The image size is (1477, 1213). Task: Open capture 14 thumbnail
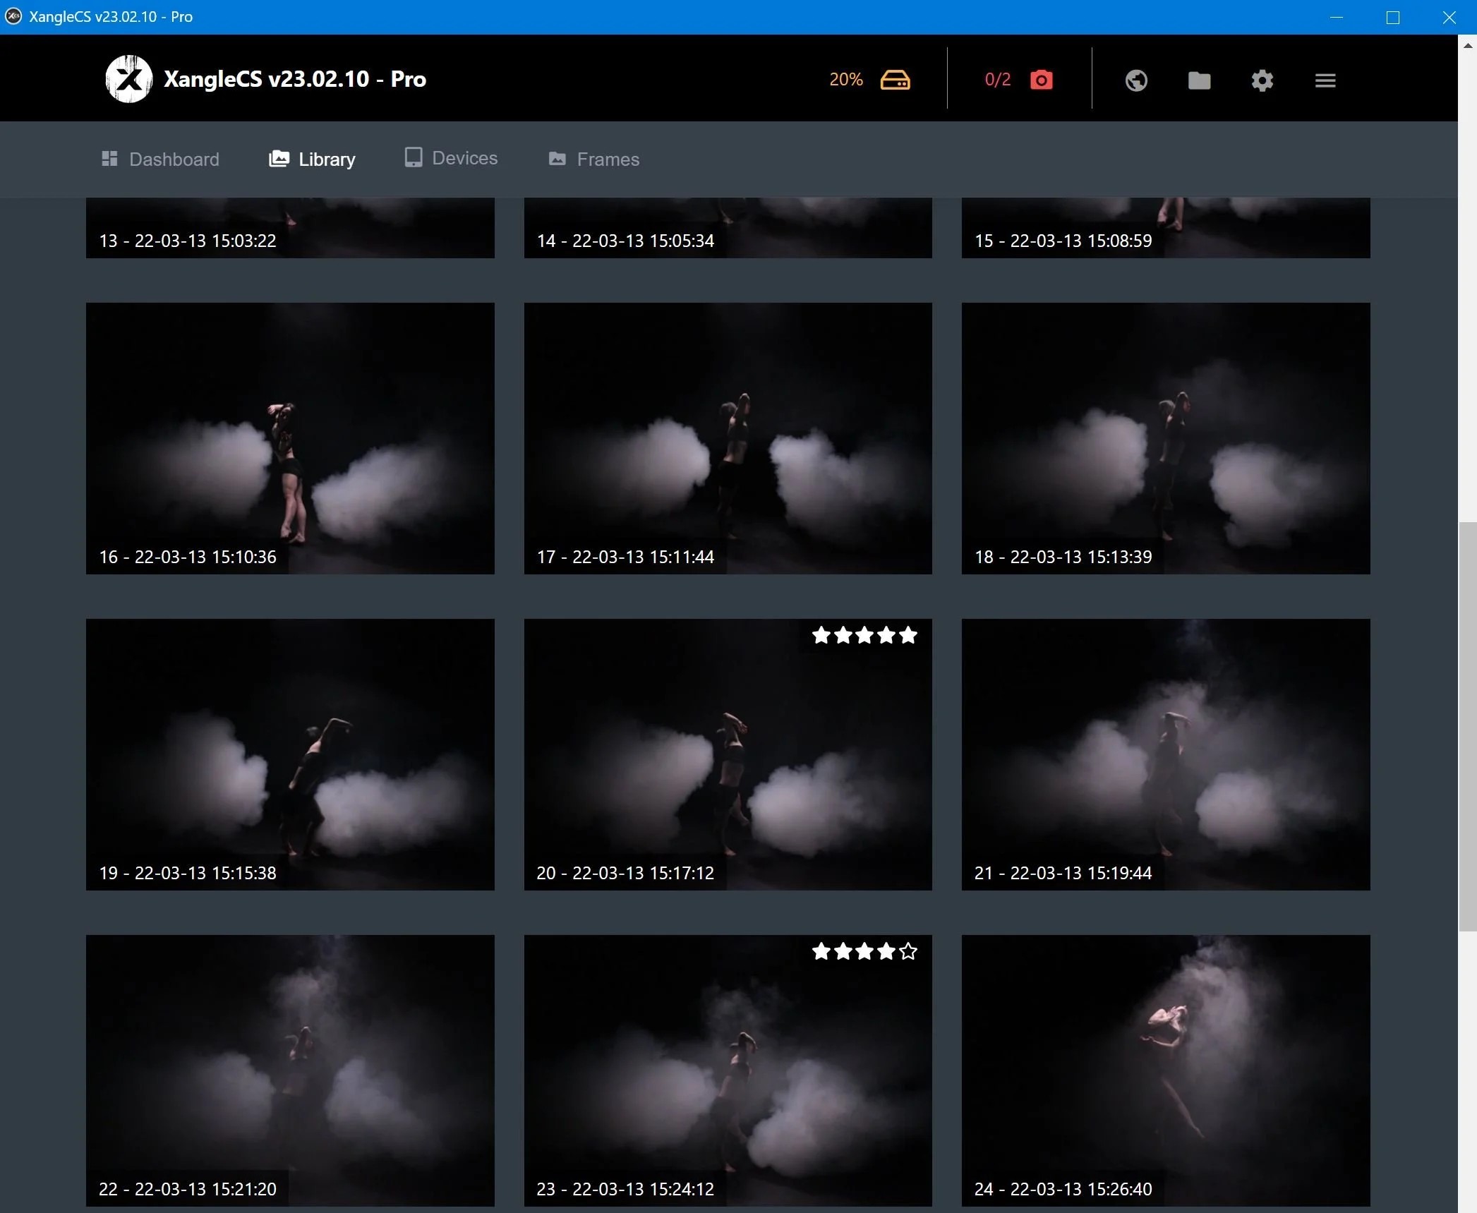(x=728, y=228)
